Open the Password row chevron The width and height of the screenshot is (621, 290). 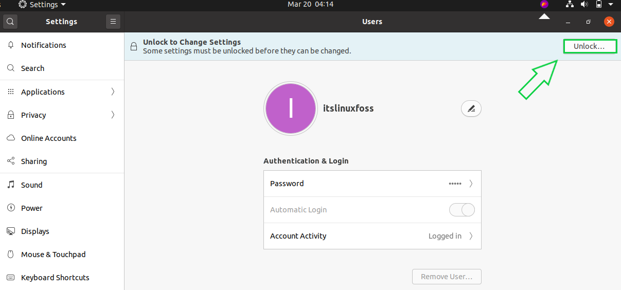471,184
